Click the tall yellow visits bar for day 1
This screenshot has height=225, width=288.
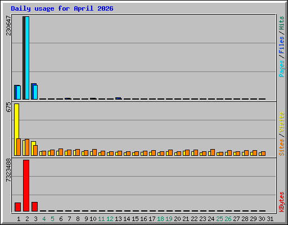pyautogui.click(x=16, y=129)
